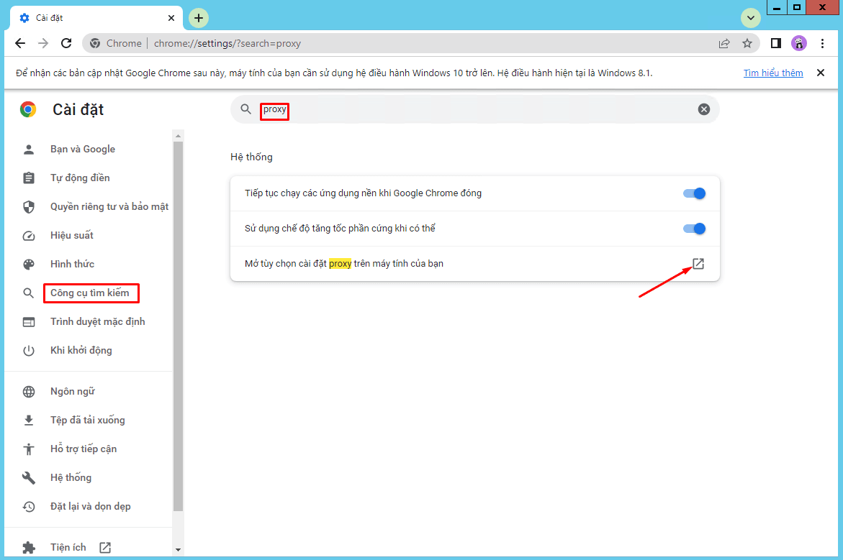
Task: Click the Hiệu suất gauge icon
Action: click(29, 235)
